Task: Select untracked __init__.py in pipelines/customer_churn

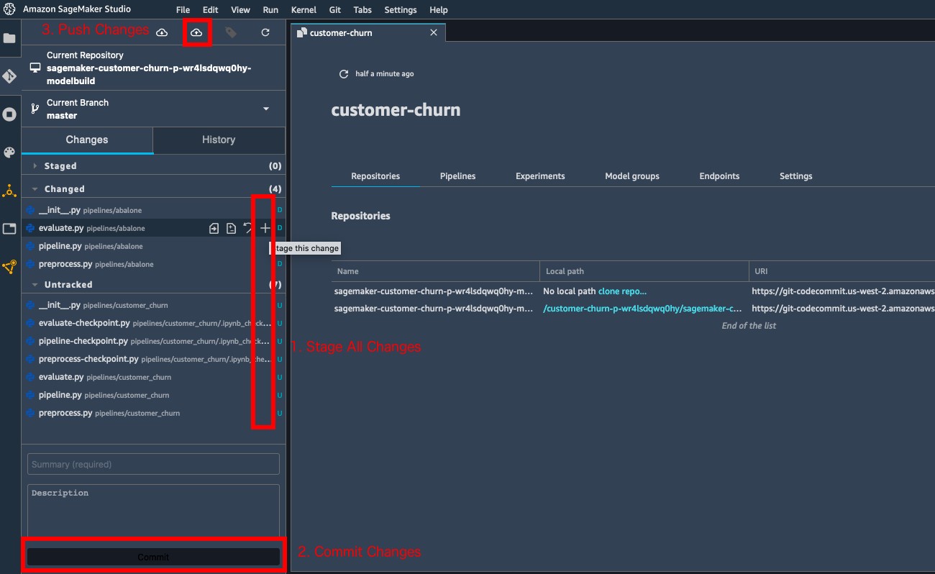Action: point(153,305)
